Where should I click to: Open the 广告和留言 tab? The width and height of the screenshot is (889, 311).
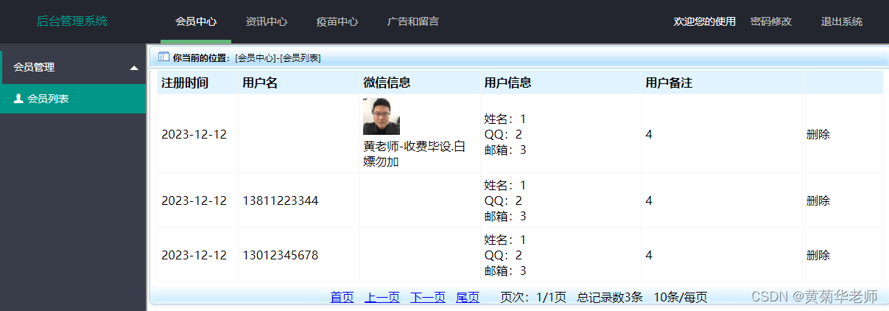[413, 21]
